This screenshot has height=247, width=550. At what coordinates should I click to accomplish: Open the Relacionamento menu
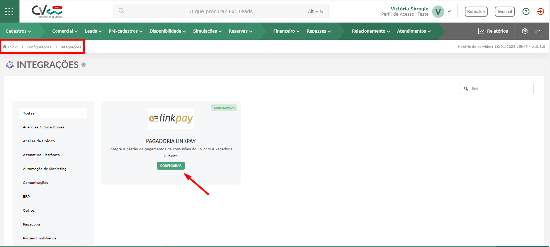tap(371, 31)
